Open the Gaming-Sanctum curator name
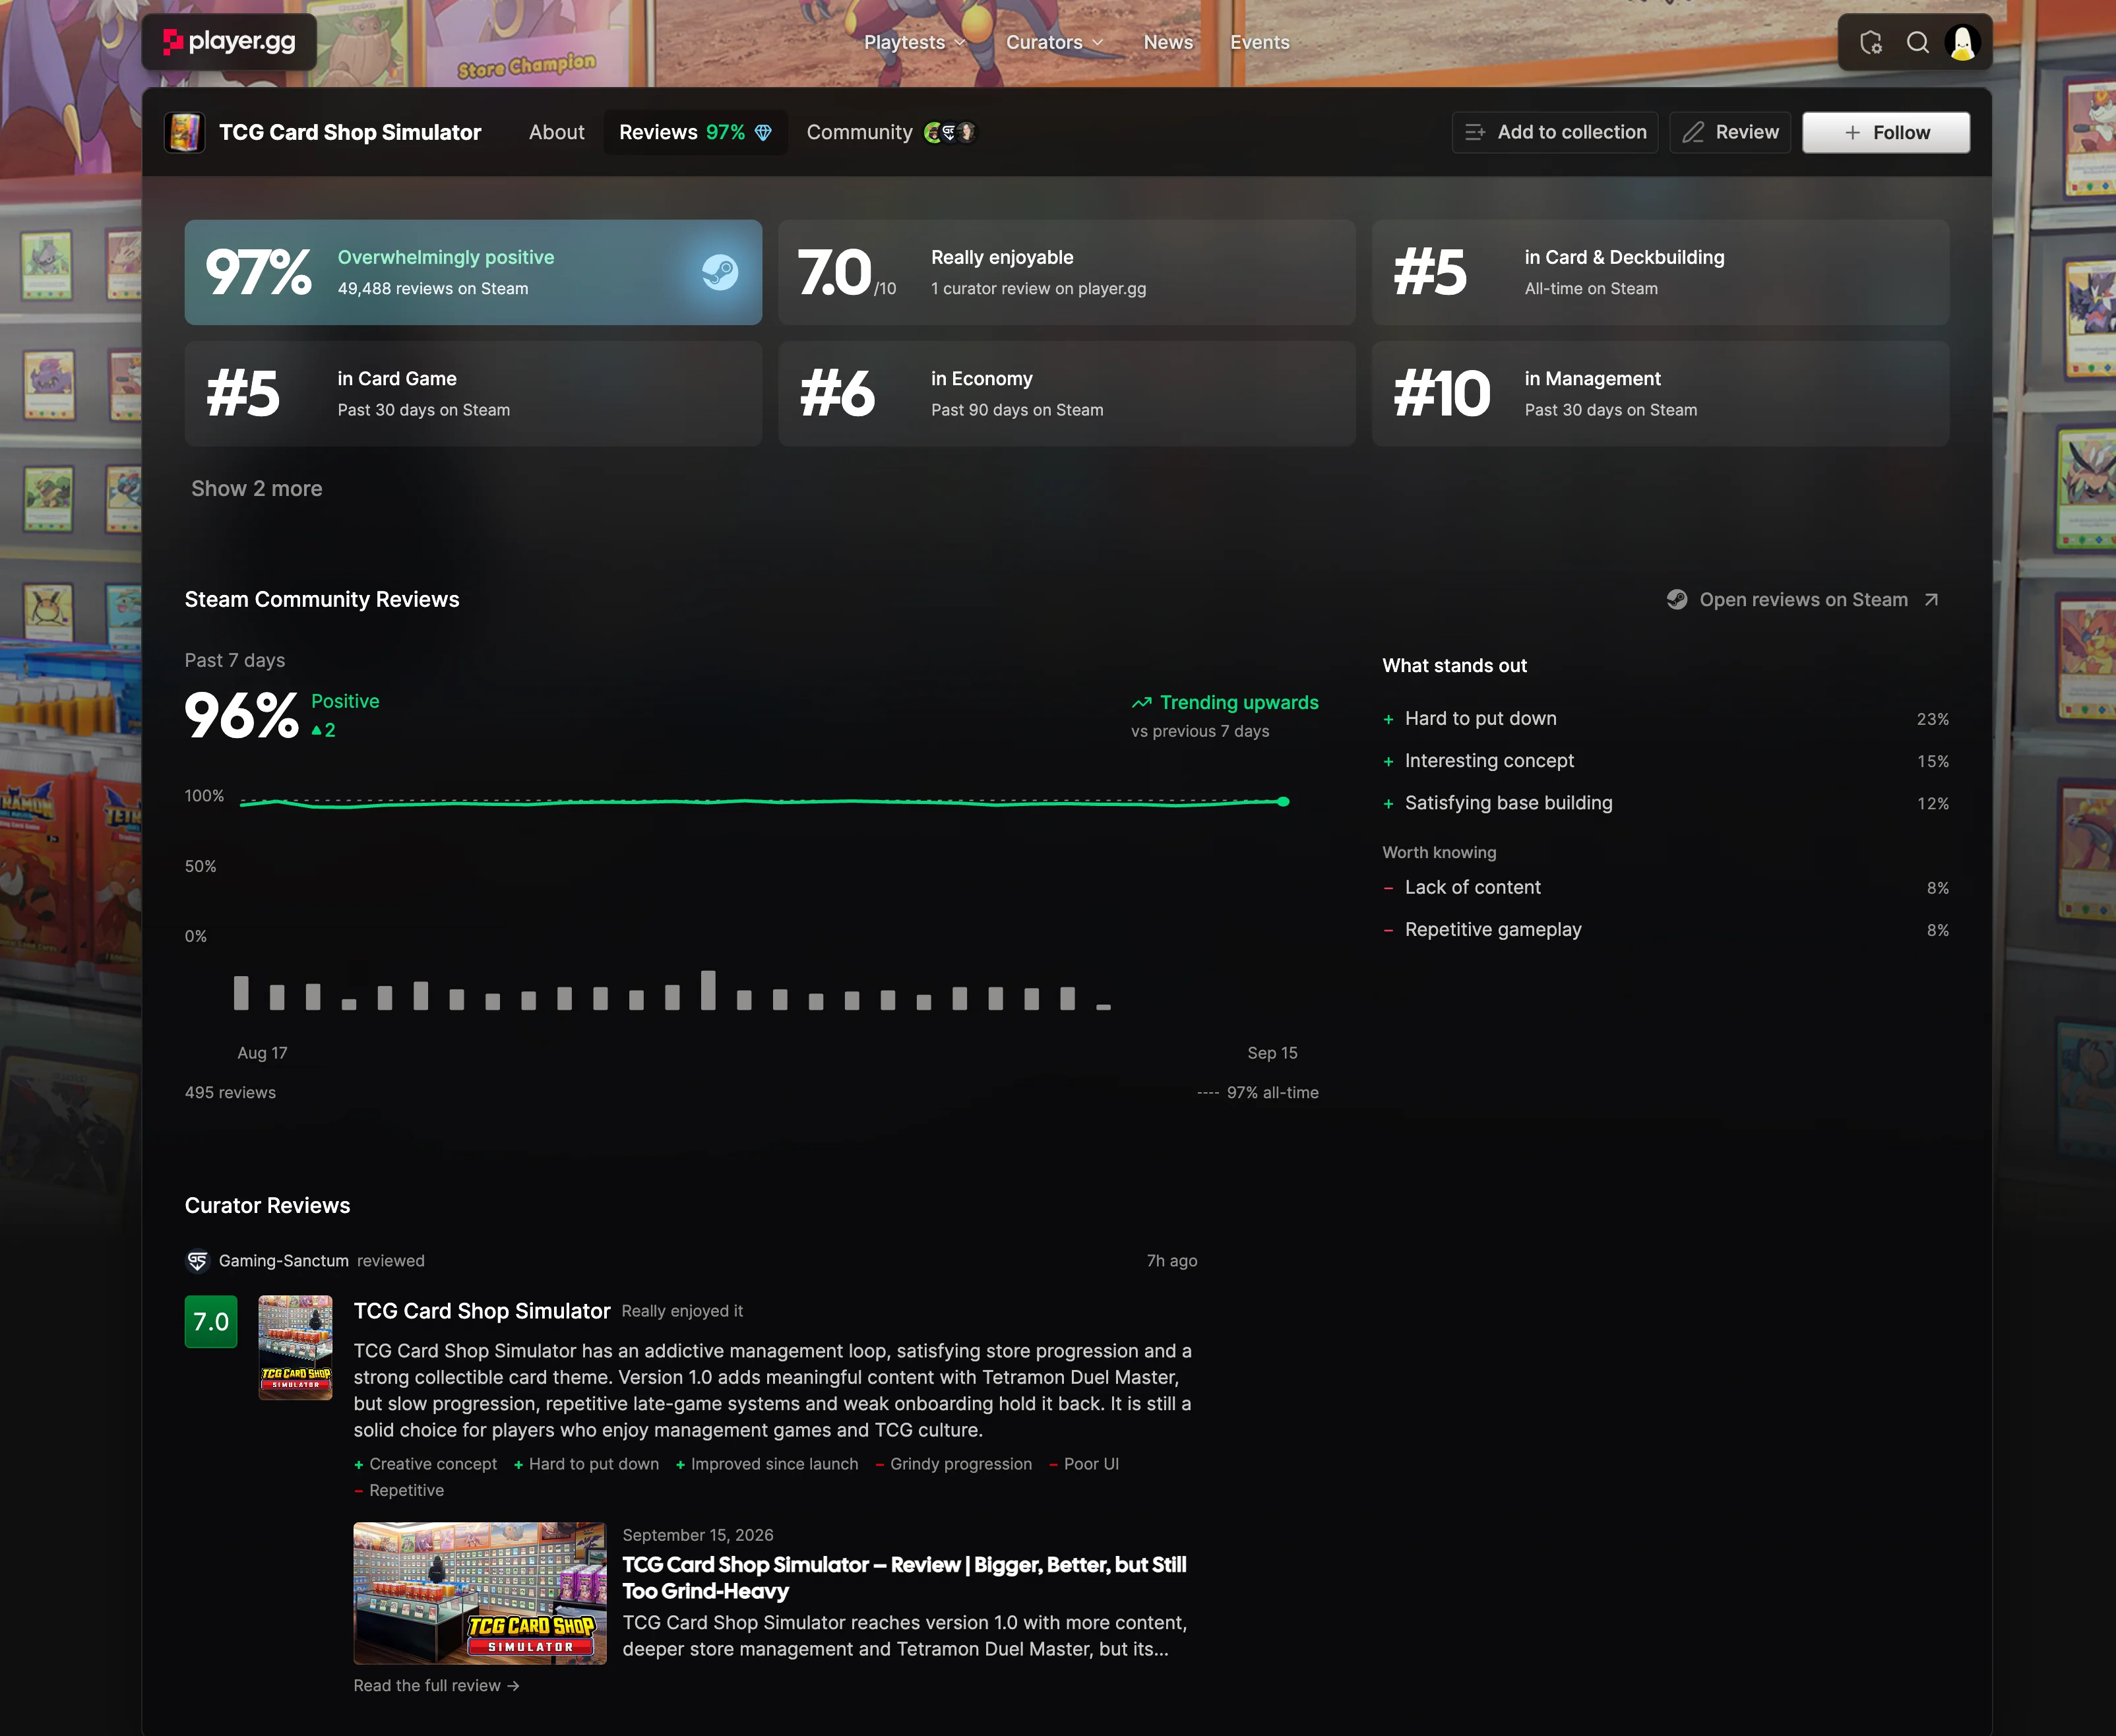The width and height of the screenshot is (2116, 1736). [x=284, y=1260]
